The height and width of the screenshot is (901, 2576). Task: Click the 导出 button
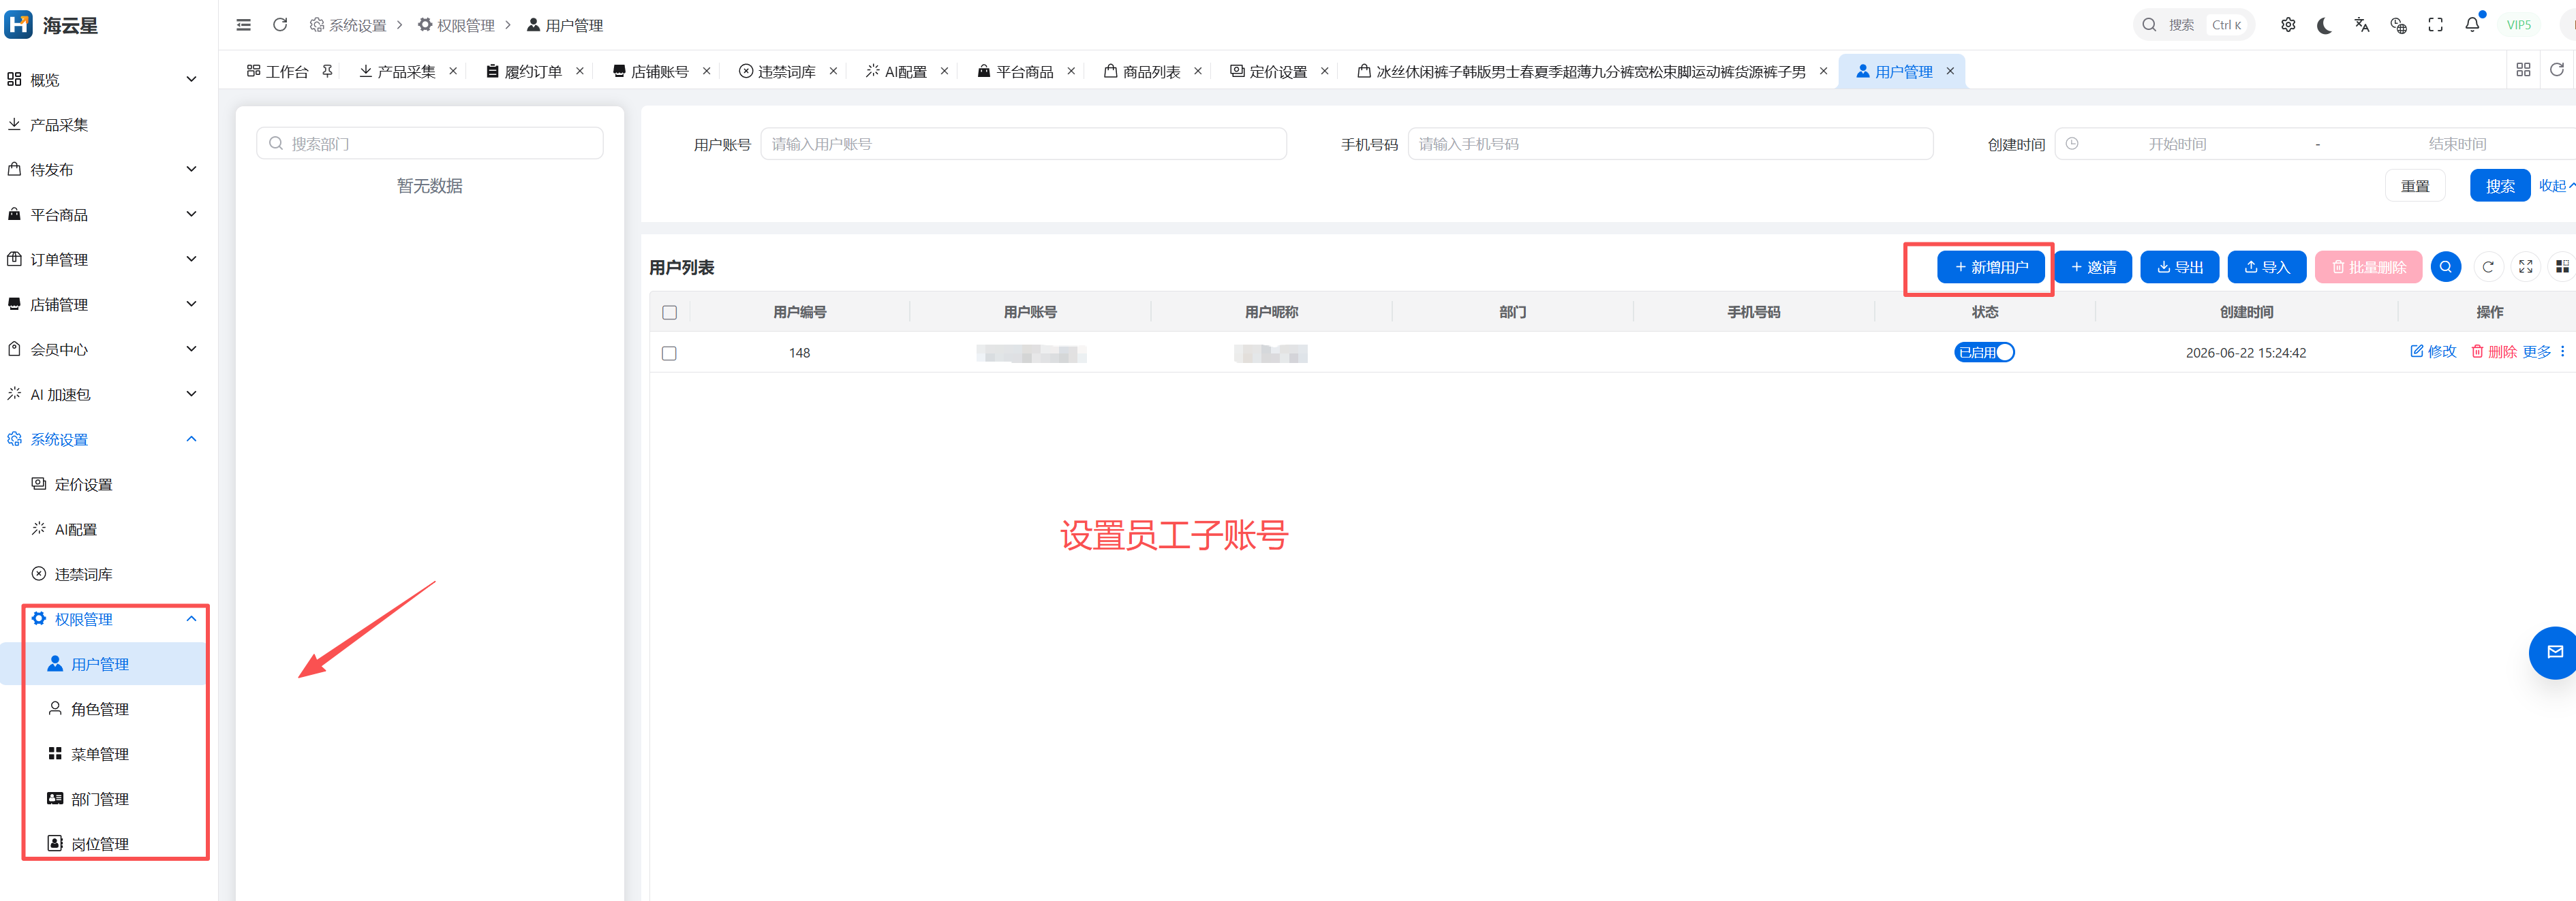pos(2180,267)
